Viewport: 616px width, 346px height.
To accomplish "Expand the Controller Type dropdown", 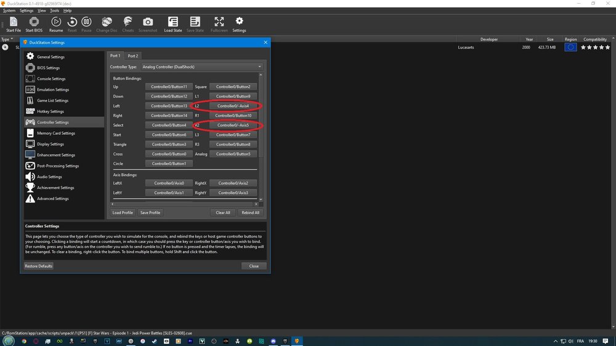I will coord(202,66).
